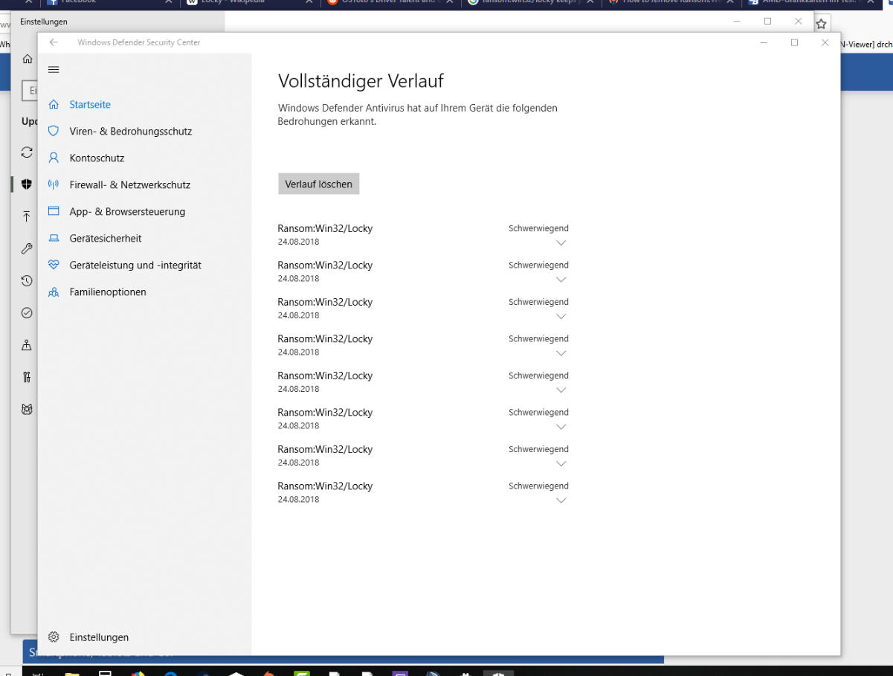Click browser bookmark star icon

(x=821, y=24)
